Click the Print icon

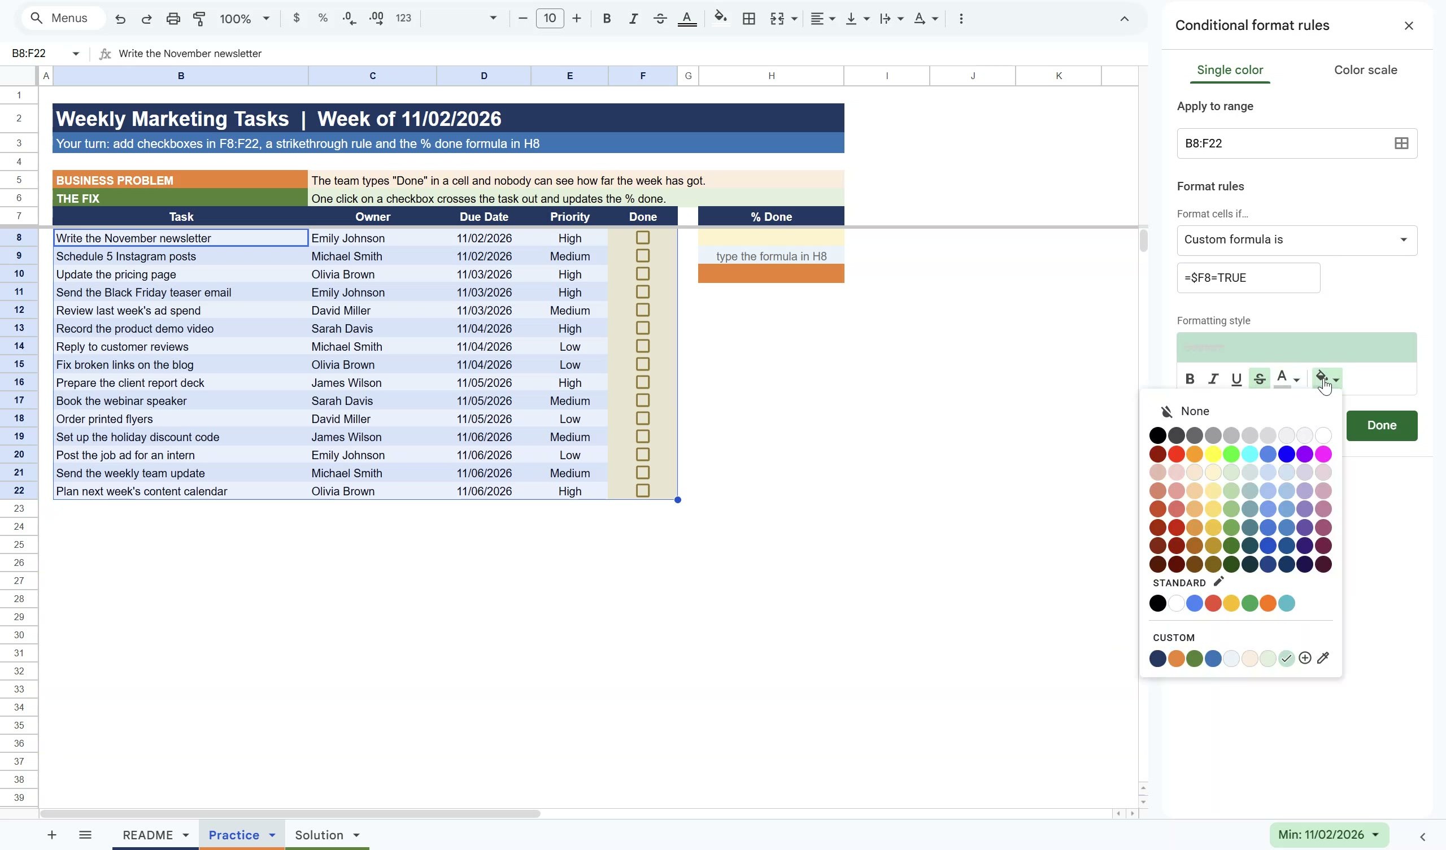pos(173,19)
